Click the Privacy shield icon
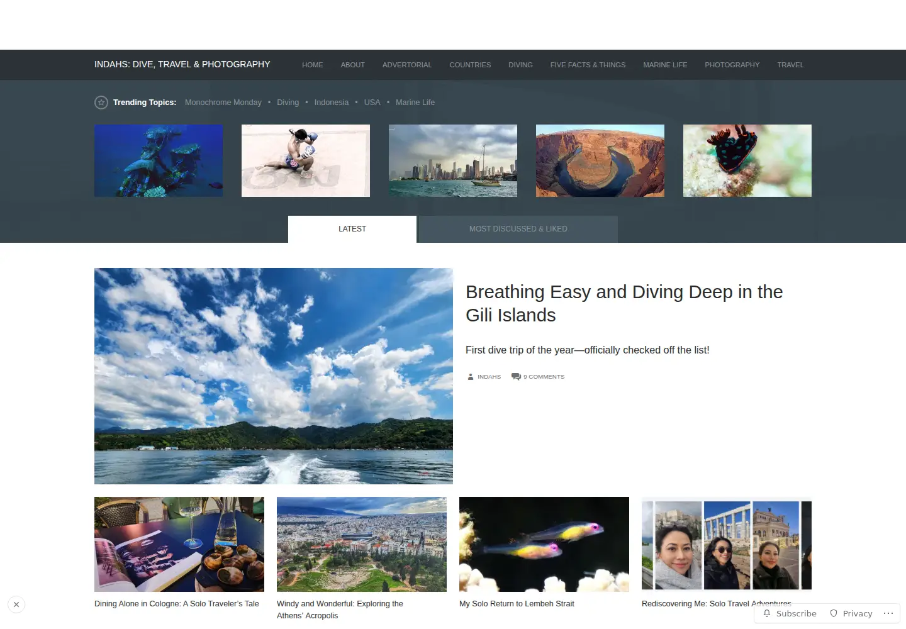This screenshot has width=906, height=629. (834, 613)
